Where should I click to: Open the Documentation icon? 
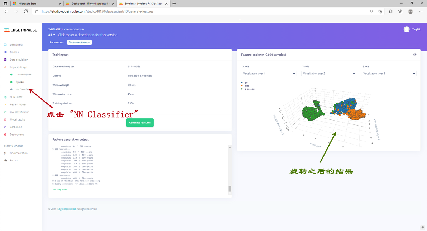pos(5,153)
